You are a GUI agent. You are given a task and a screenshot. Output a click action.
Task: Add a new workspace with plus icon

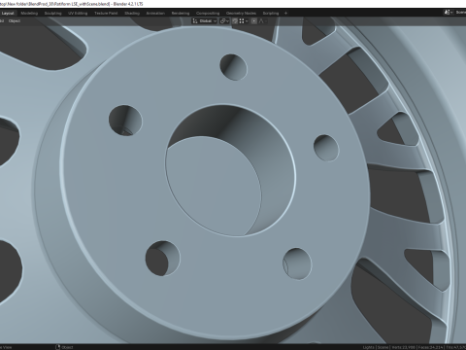[x=285, y=13]
